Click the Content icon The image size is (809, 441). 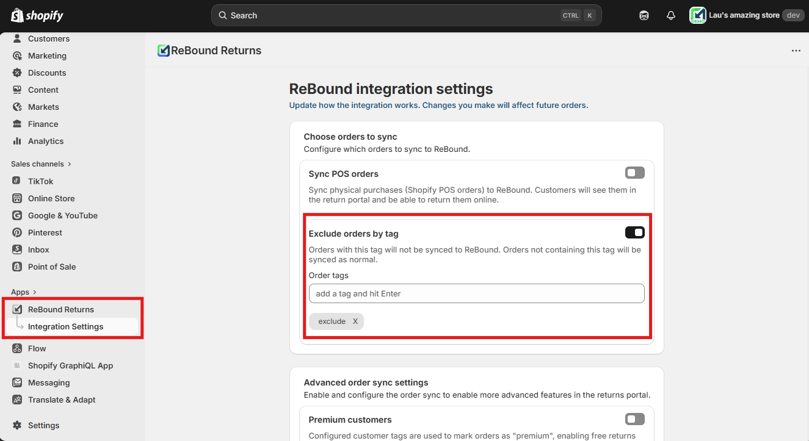[17, 90]
